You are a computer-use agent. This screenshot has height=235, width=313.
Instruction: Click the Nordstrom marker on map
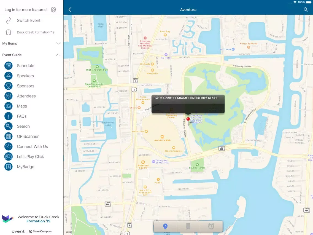146,131
